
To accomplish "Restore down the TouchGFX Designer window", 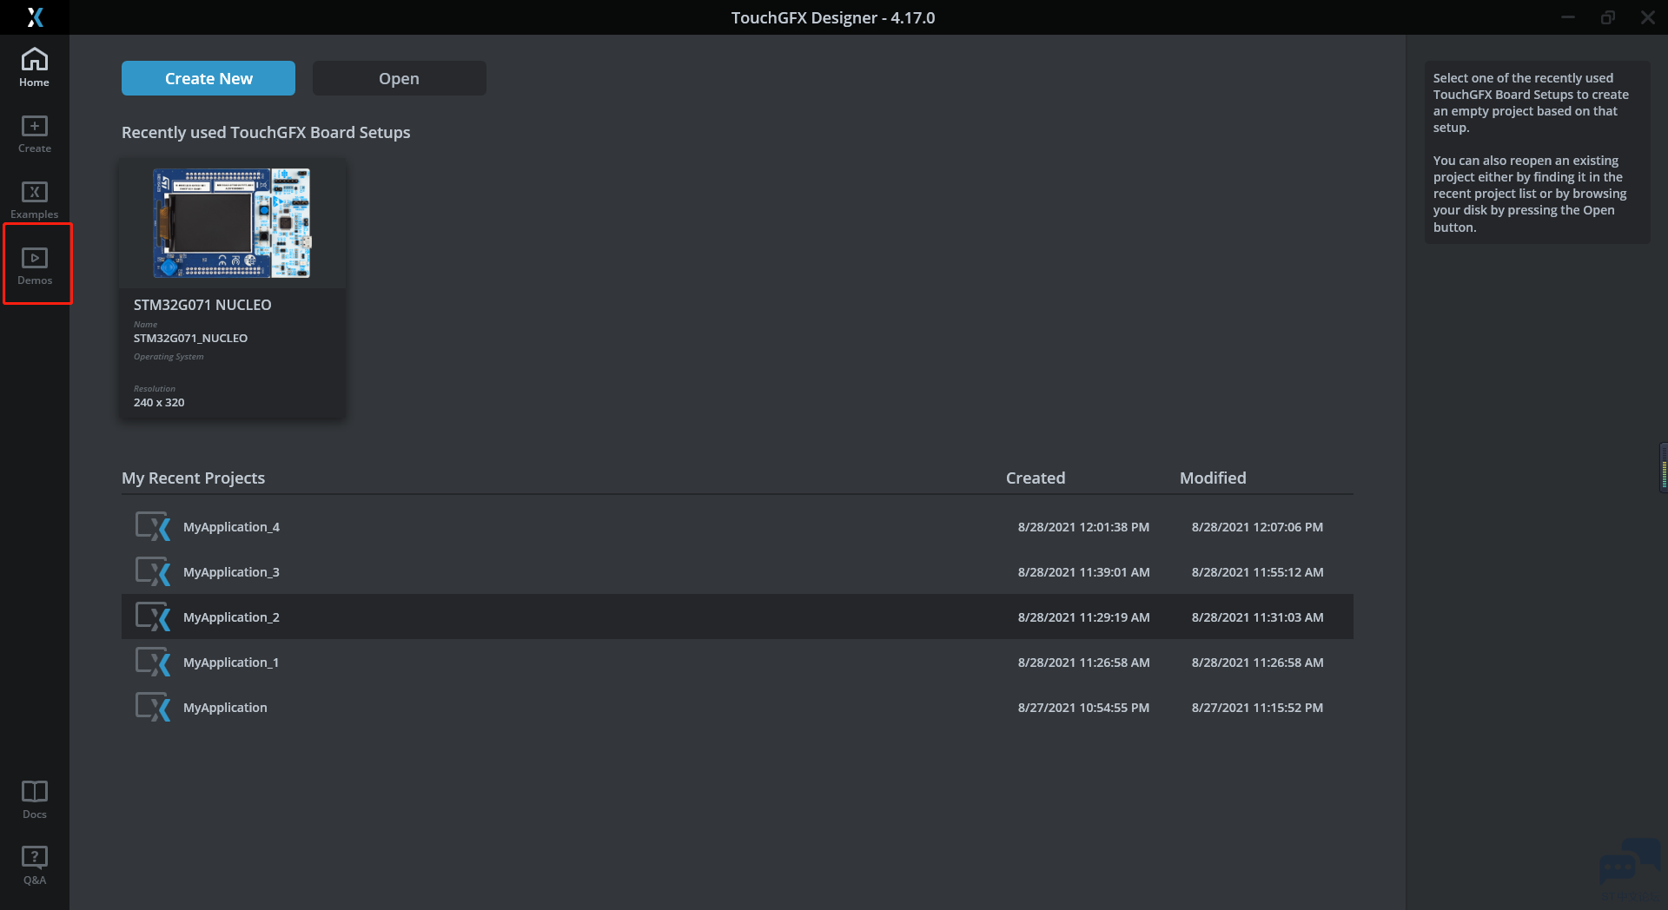I will pyautogui.click(x=1608, y=17).
